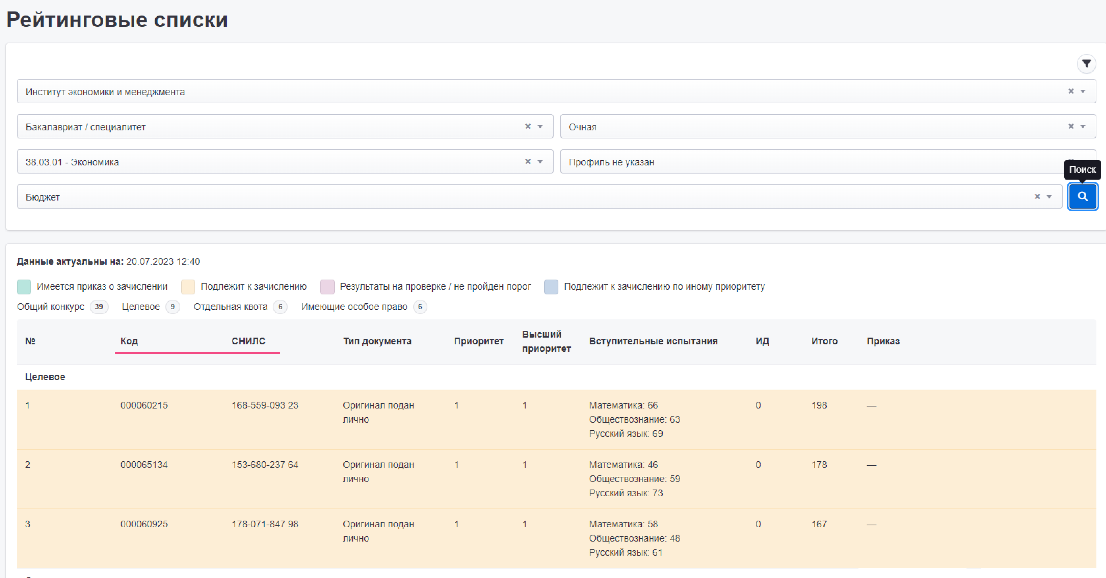Click the blue search magnifier button
1106x578 pixels.
point(1082,197)
